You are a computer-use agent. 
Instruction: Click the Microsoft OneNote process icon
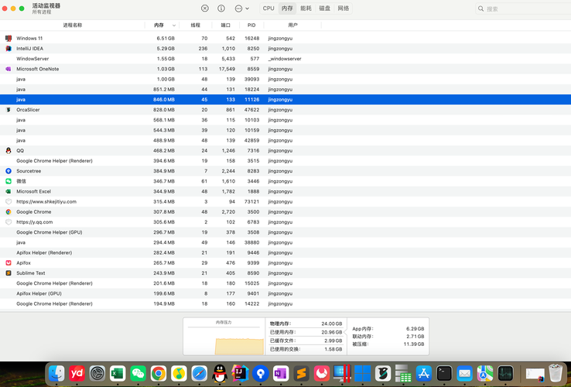(x=9, y=69)
